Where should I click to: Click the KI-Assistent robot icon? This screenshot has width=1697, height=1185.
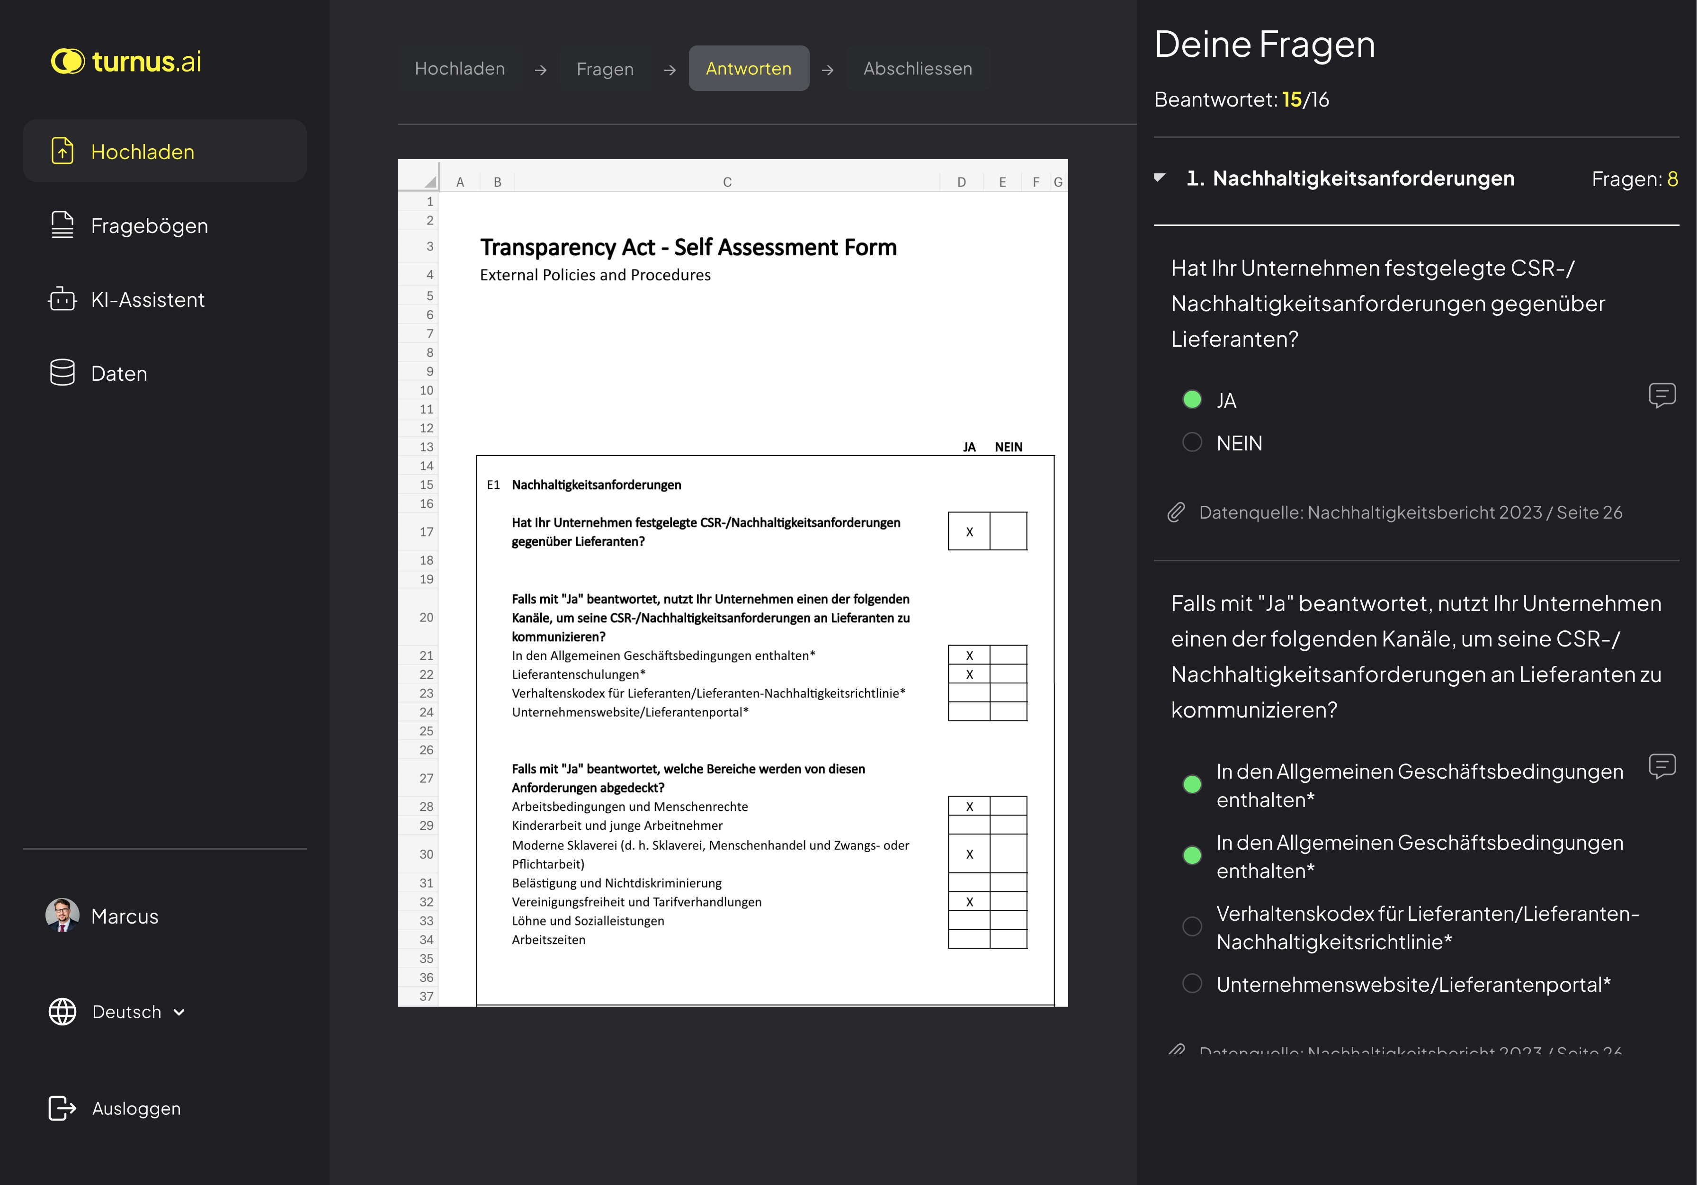[63, 299]
